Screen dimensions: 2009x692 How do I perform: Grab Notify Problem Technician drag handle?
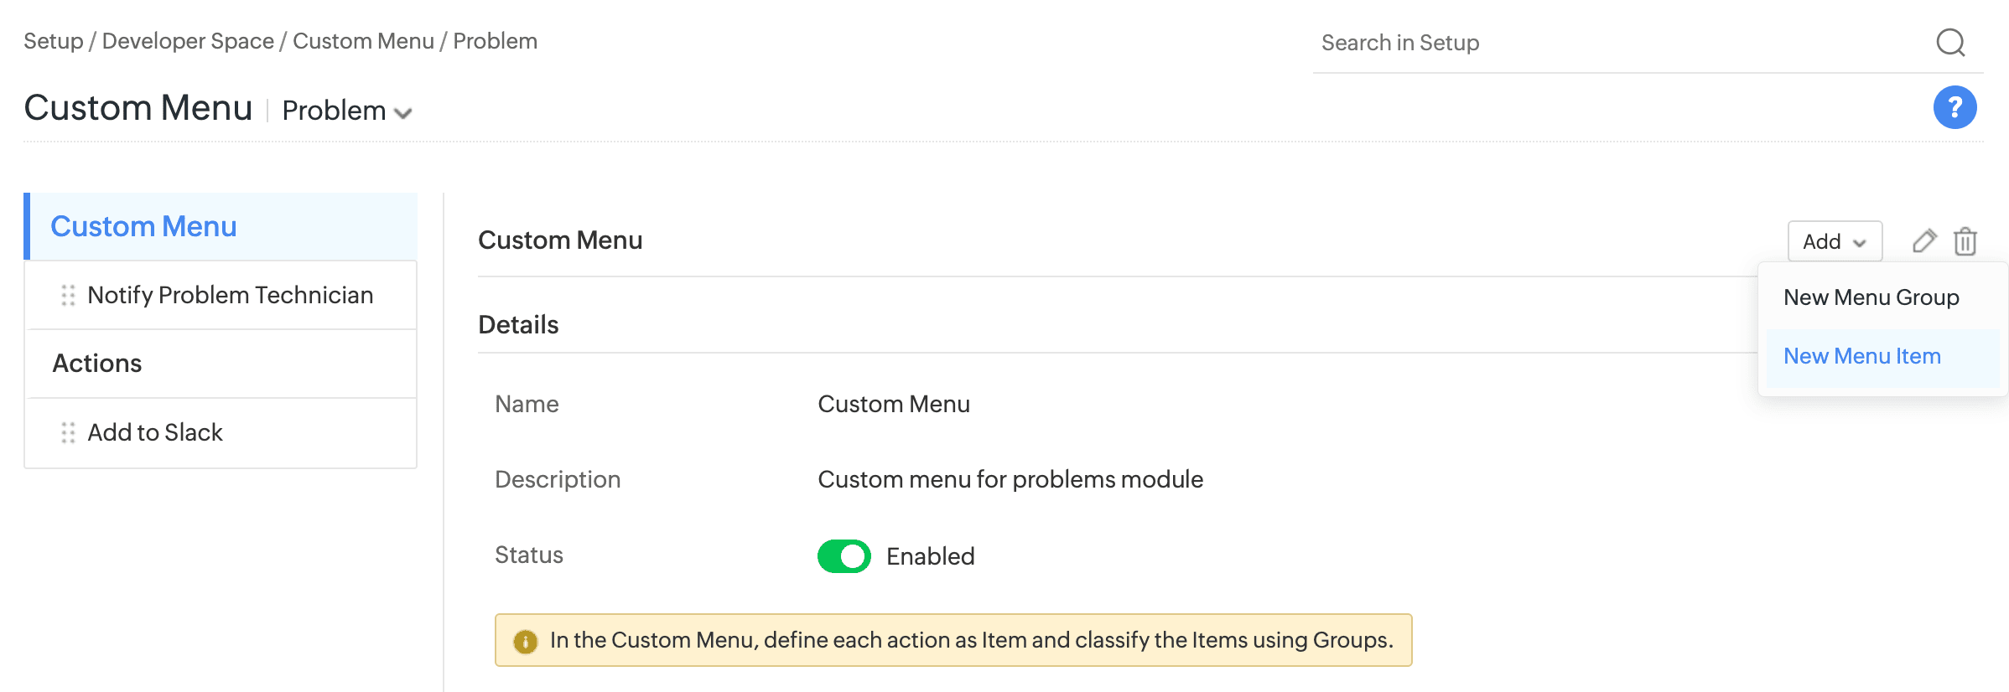[68, 295]
